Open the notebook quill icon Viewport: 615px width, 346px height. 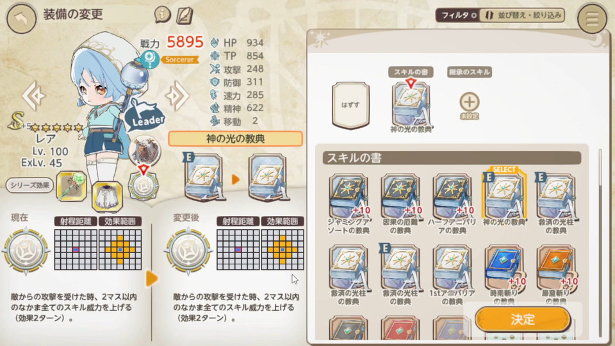pyautogui.click(x=184, y=15)
